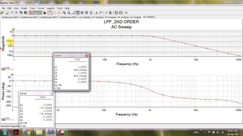Click the y1 value 999.4182m

point(80,70)
